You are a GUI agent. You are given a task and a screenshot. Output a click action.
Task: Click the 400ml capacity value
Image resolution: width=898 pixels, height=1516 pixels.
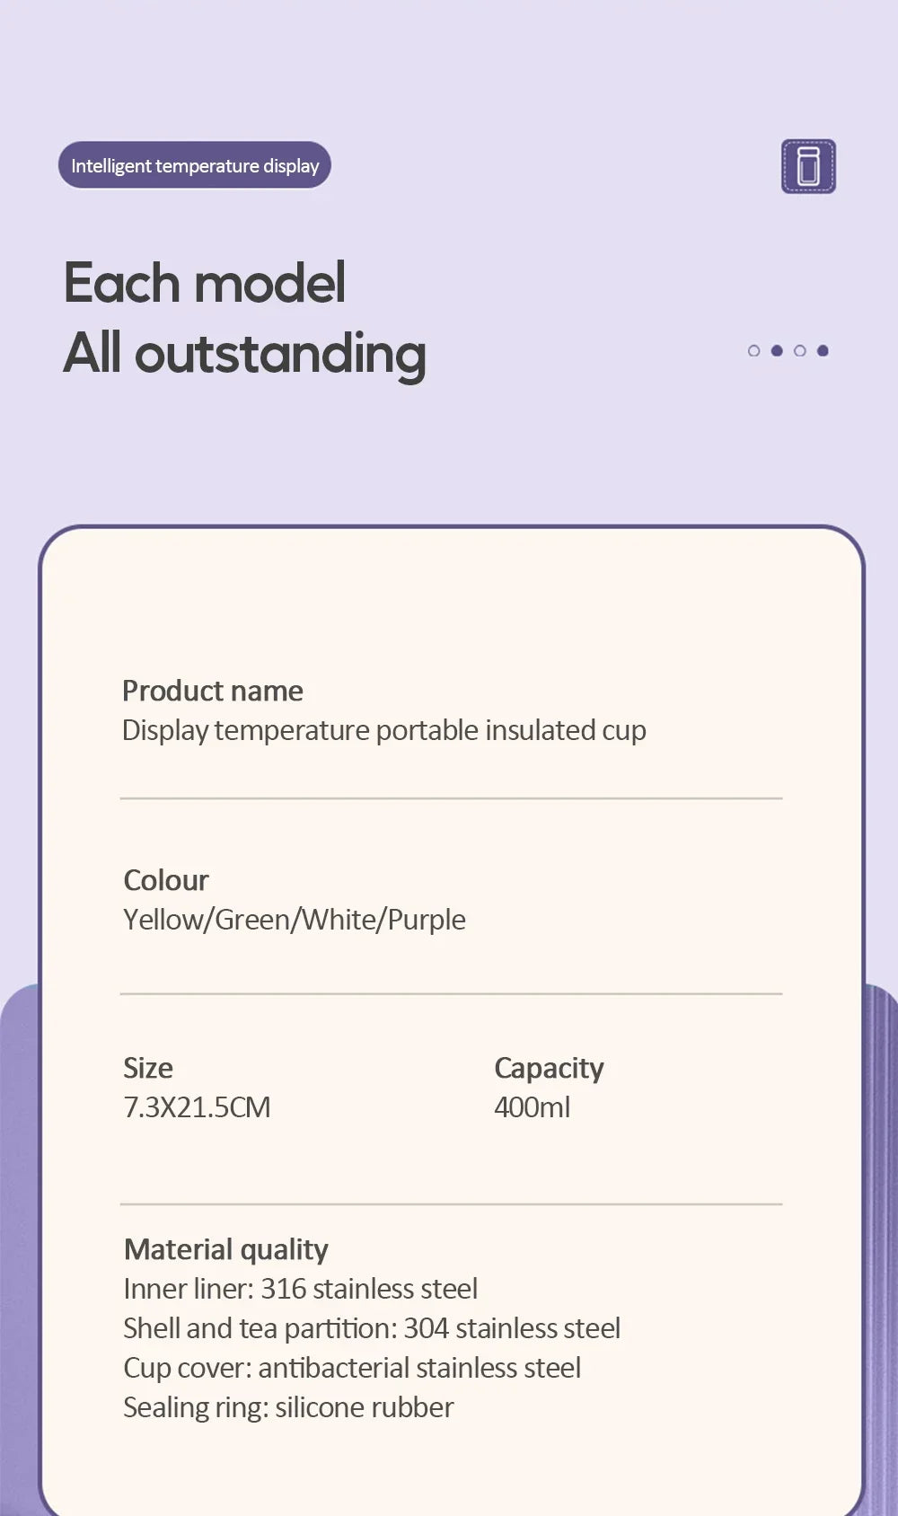[x=532, y=1107]
